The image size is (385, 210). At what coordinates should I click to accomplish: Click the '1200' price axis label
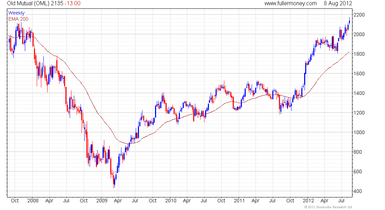pyautogui.click(x=359, y=113)
